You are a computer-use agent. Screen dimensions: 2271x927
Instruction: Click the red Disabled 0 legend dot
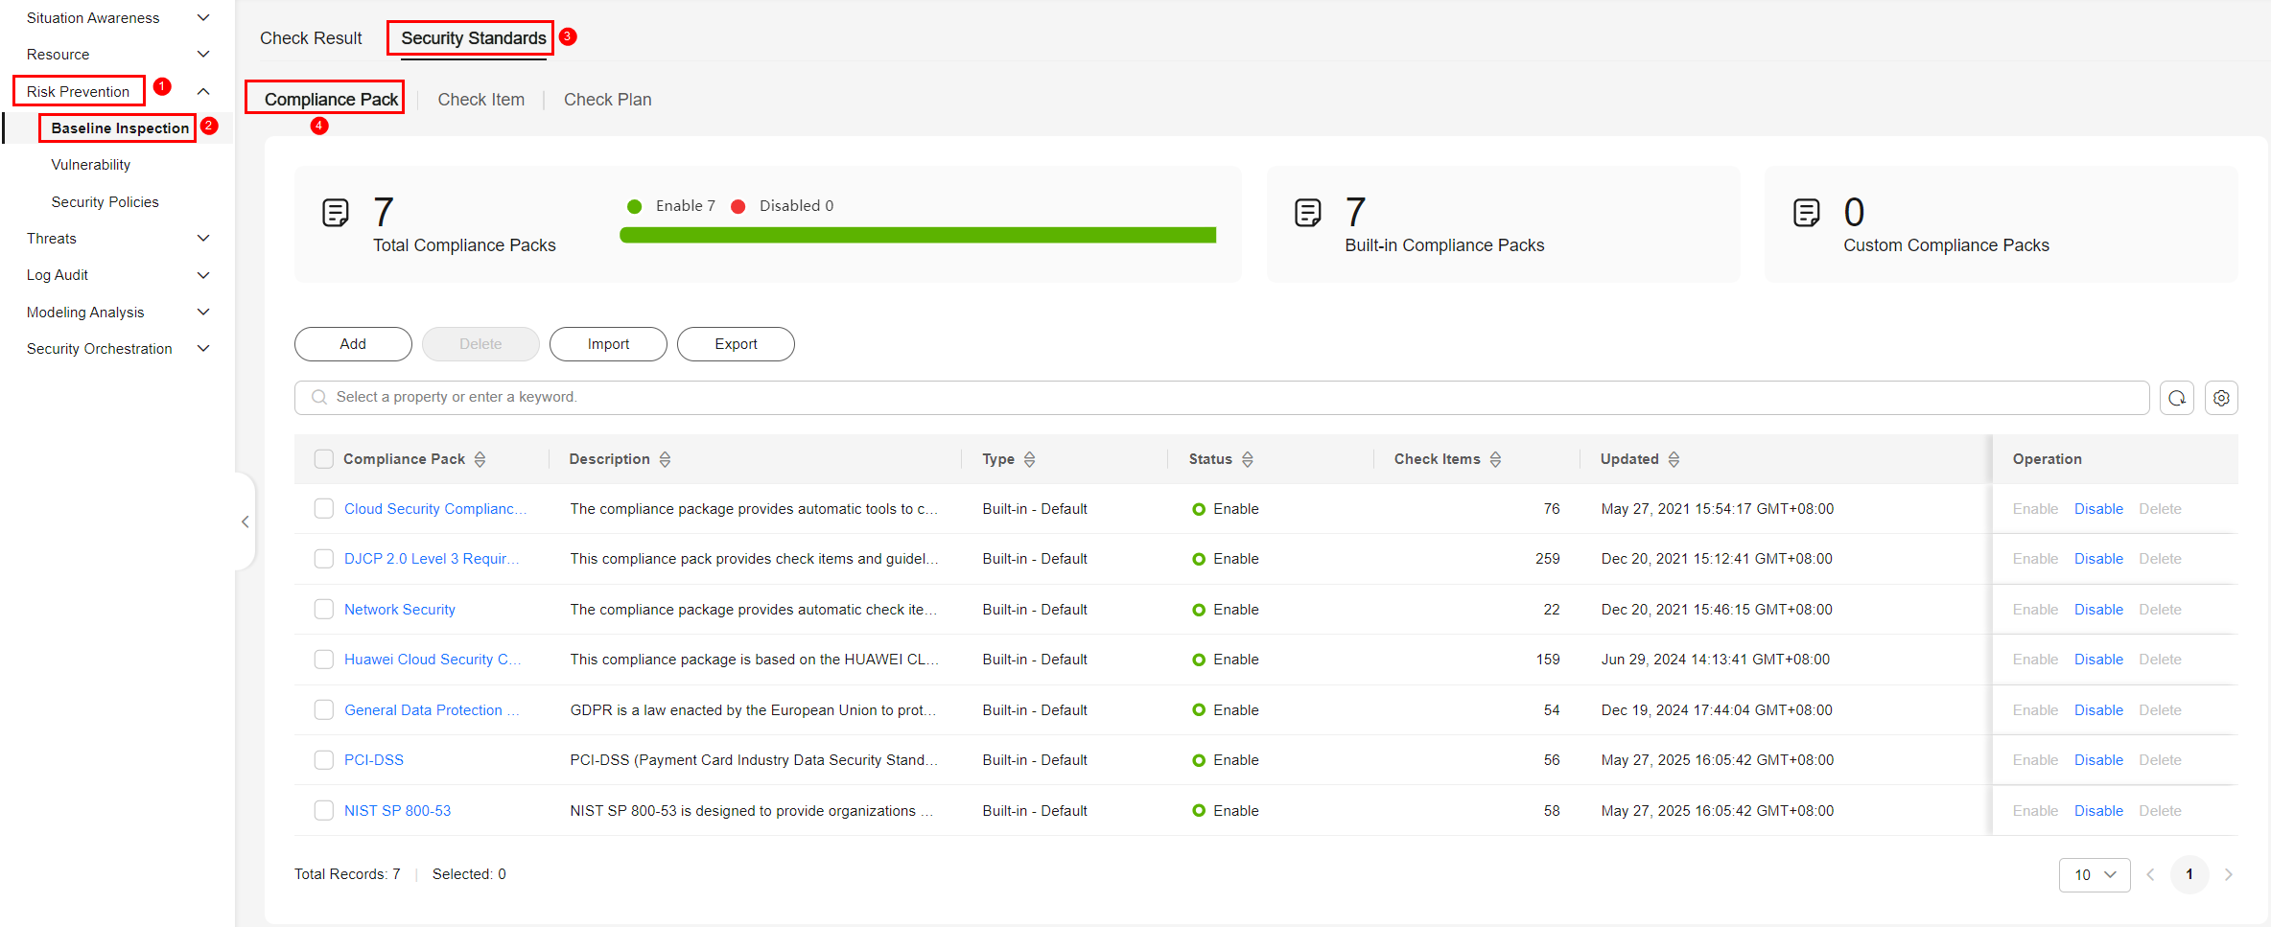pos(738,206)
